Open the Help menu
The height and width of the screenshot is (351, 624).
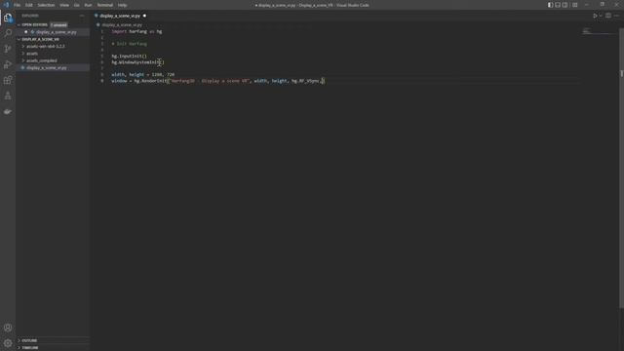coord(122,5)
